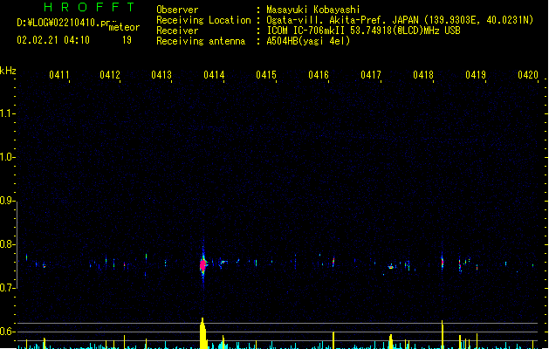Click the 0420 time marker

coord(528,75)
